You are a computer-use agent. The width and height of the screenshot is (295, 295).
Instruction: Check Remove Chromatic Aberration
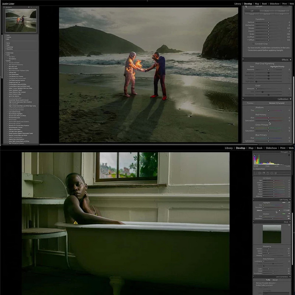[x=255, y=283]
